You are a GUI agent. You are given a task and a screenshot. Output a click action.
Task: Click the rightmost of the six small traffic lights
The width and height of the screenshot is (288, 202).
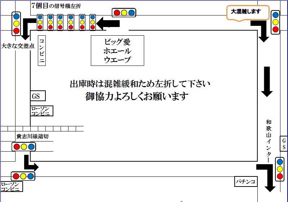(x=93, y=22)
